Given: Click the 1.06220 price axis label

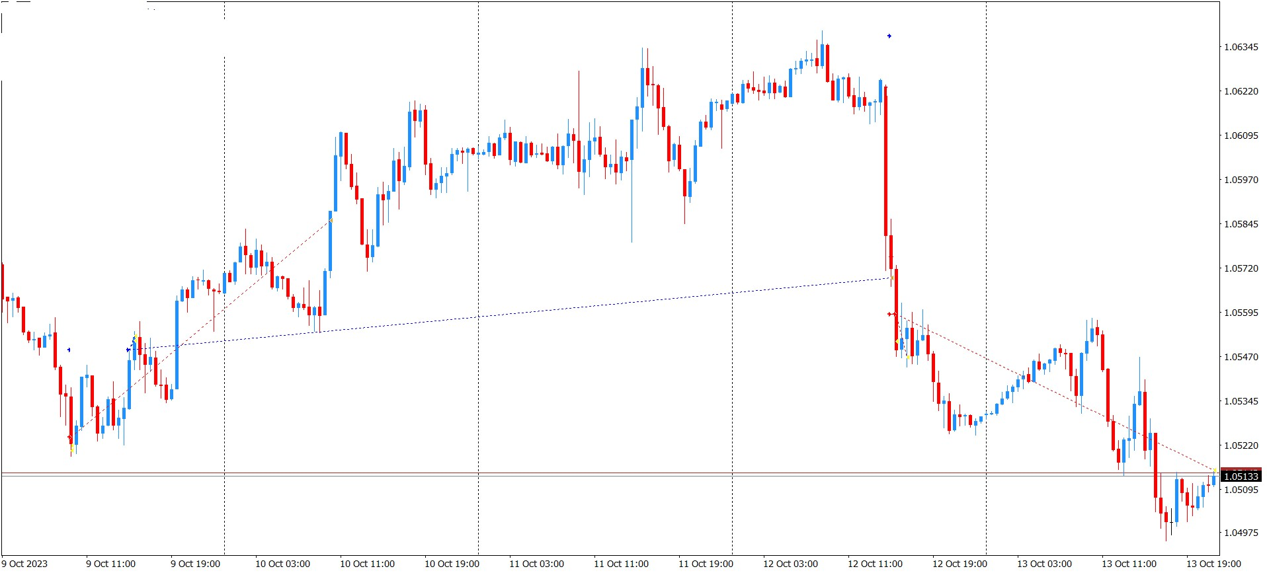Looking at the screenshot, I should pyautogui.click(x=1241, y=91).
